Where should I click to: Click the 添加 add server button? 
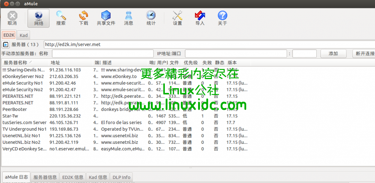[333, 54]
